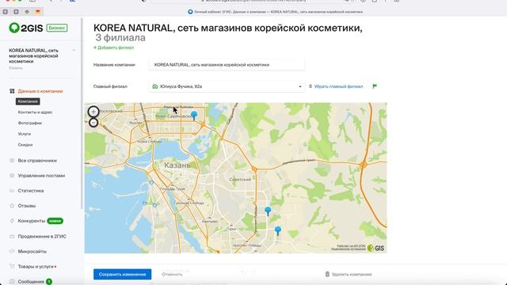Select the orange pinned browser tab
This screenshot has height=285, width=507.
[37, 12]
